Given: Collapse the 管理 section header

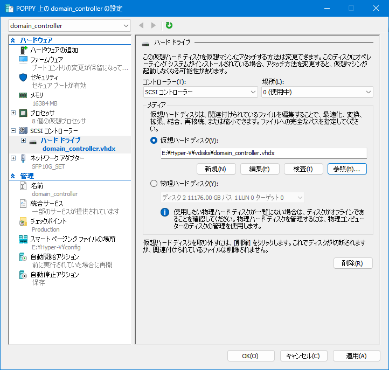Looking at the screenshot, I should pos(13,176).
